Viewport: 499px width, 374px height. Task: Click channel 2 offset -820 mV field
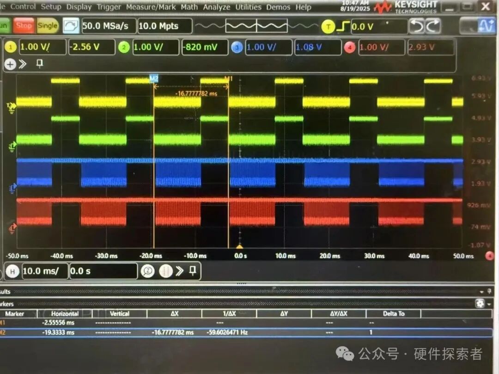pos(205,47)
